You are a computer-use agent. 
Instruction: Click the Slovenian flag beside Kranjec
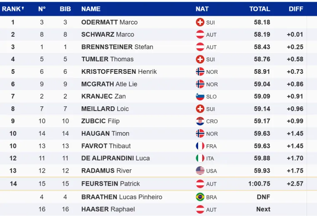[200, 96]
